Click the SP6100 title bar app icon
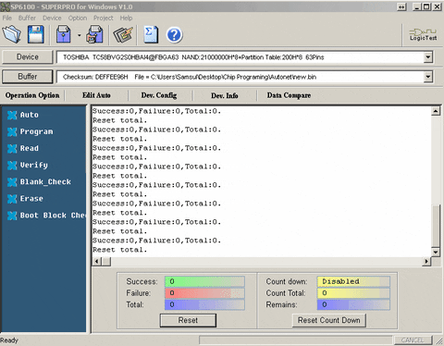Screen dimensions: 444x346 pos(6,6)
